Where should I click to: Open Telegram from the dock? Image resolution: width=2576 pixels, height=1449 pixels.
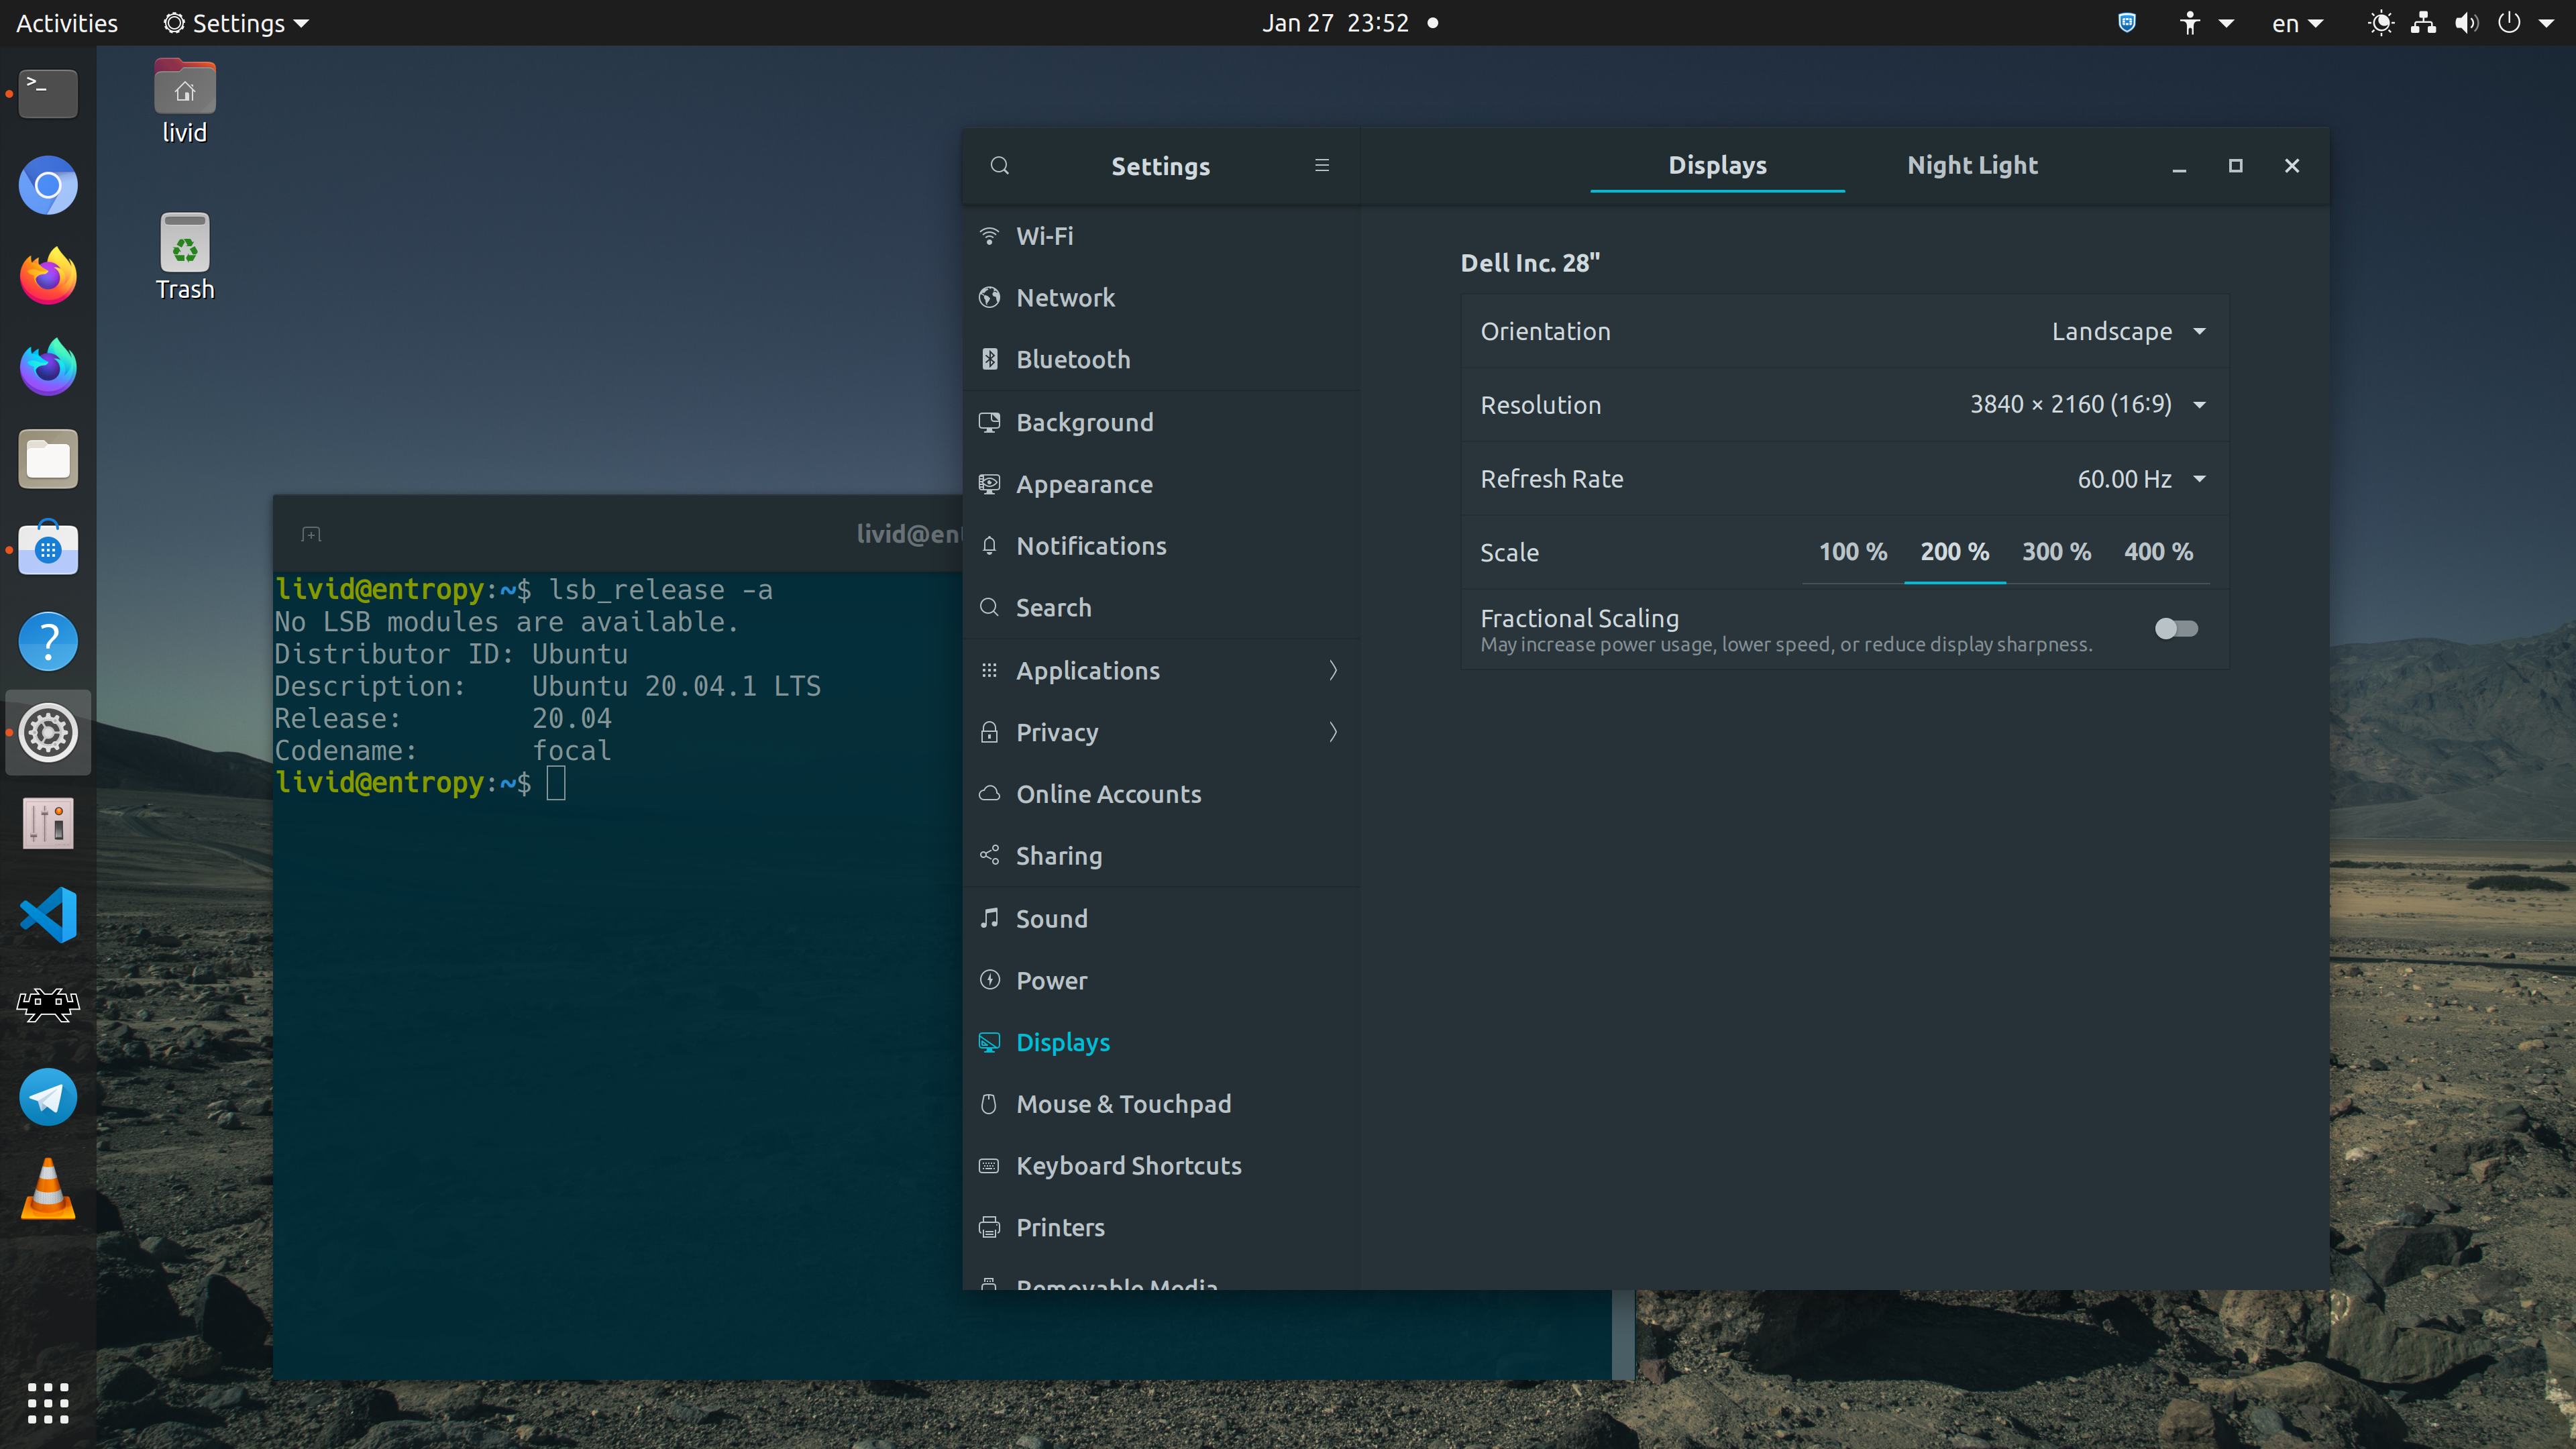[48, 1098]
